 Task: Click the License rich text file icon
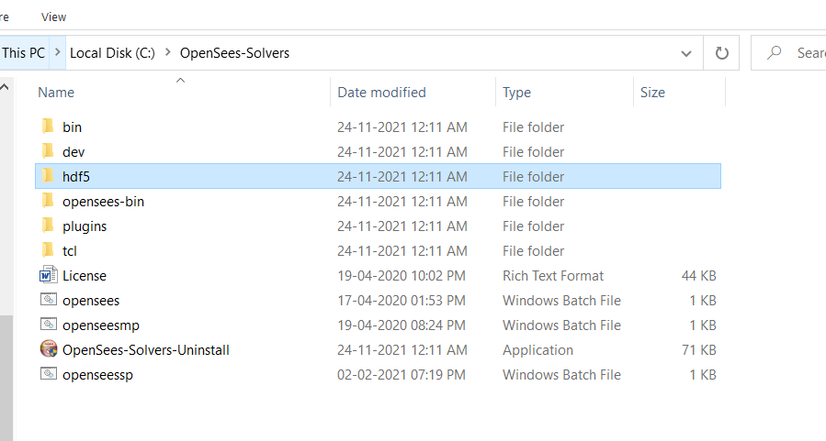pos(49,275)
